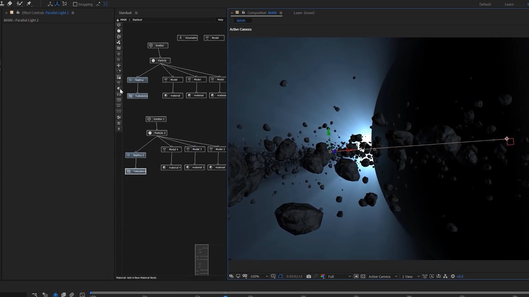529x297 pixels.
Task: Toggle transparency grid in viewer
Action: click(x=363, y=276)
